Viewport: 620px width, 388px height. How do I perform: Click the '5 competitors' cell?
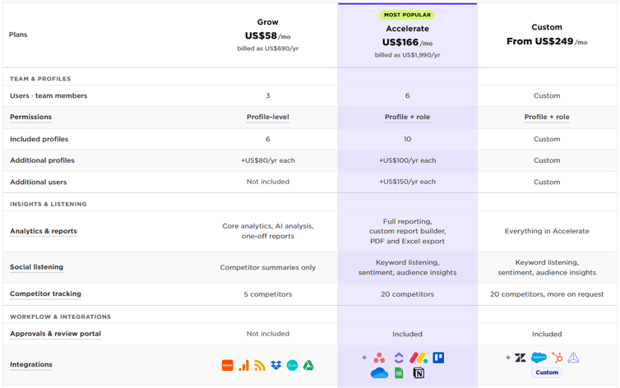pyautogui.click(x=268, y=294)
